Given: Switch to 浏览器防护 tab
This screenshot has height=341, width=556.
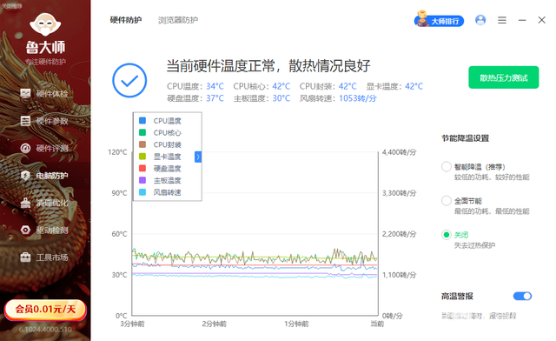Looking at the screenshot, I should 178,20.
